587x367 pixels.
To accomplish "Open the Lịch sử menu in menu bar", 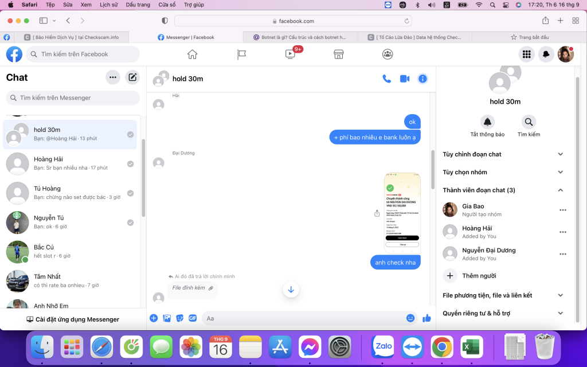I will tap(108, 5).
